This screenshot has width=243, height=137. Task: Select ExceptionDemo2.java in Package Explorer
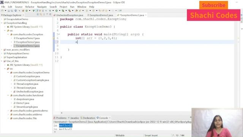27,42
